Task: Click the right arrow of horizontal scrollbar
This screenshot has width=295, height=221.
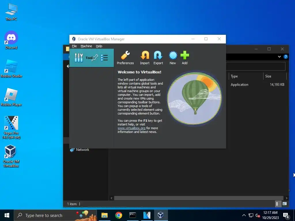Action: pyautogui.click(x=286, y=198)
